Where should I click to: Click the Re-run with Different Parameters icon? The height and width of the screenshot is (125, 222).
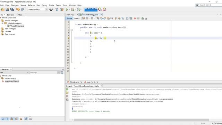pyautogui.click(x=67, y=93)
